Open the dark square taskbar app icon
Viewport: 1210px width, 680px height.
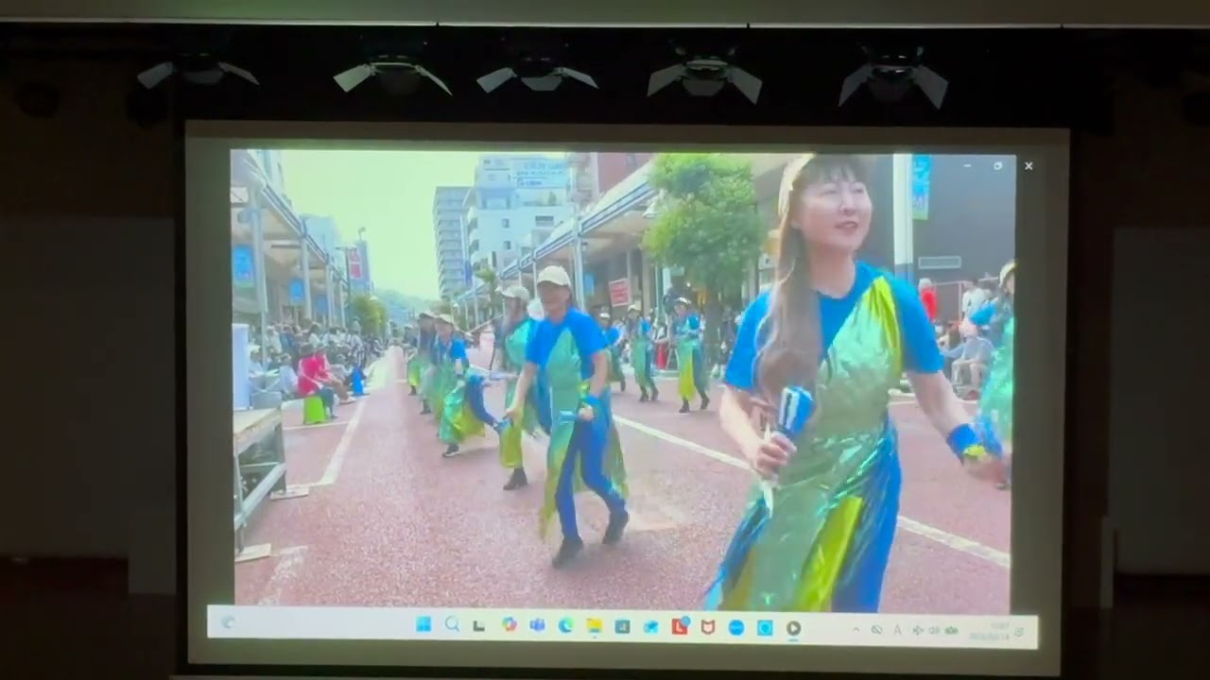point(622,626)
